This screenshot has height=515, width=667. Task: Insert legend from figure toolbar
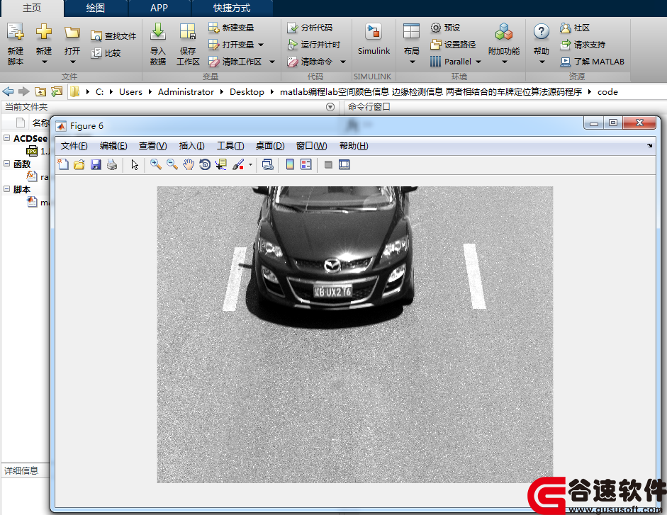(x=306, y=164)
